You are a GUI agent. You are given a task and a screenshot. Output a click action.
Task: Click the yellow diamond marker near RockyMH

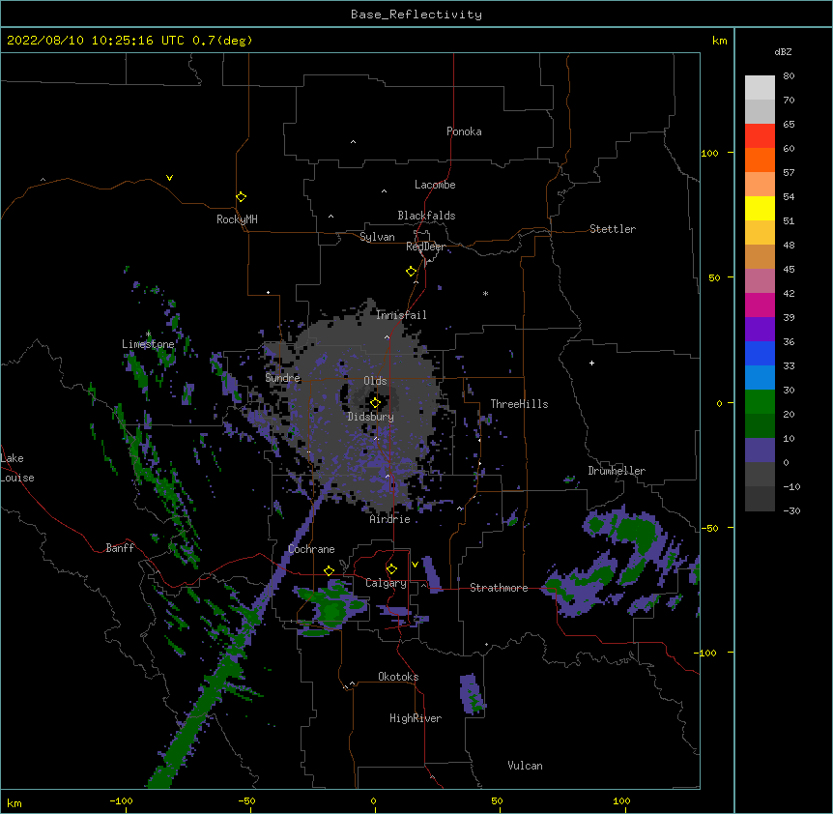pos(242,197)
